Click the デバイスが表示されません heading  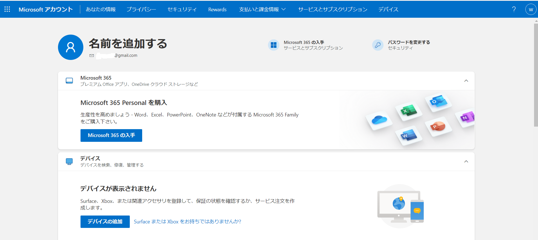point(118,189)
